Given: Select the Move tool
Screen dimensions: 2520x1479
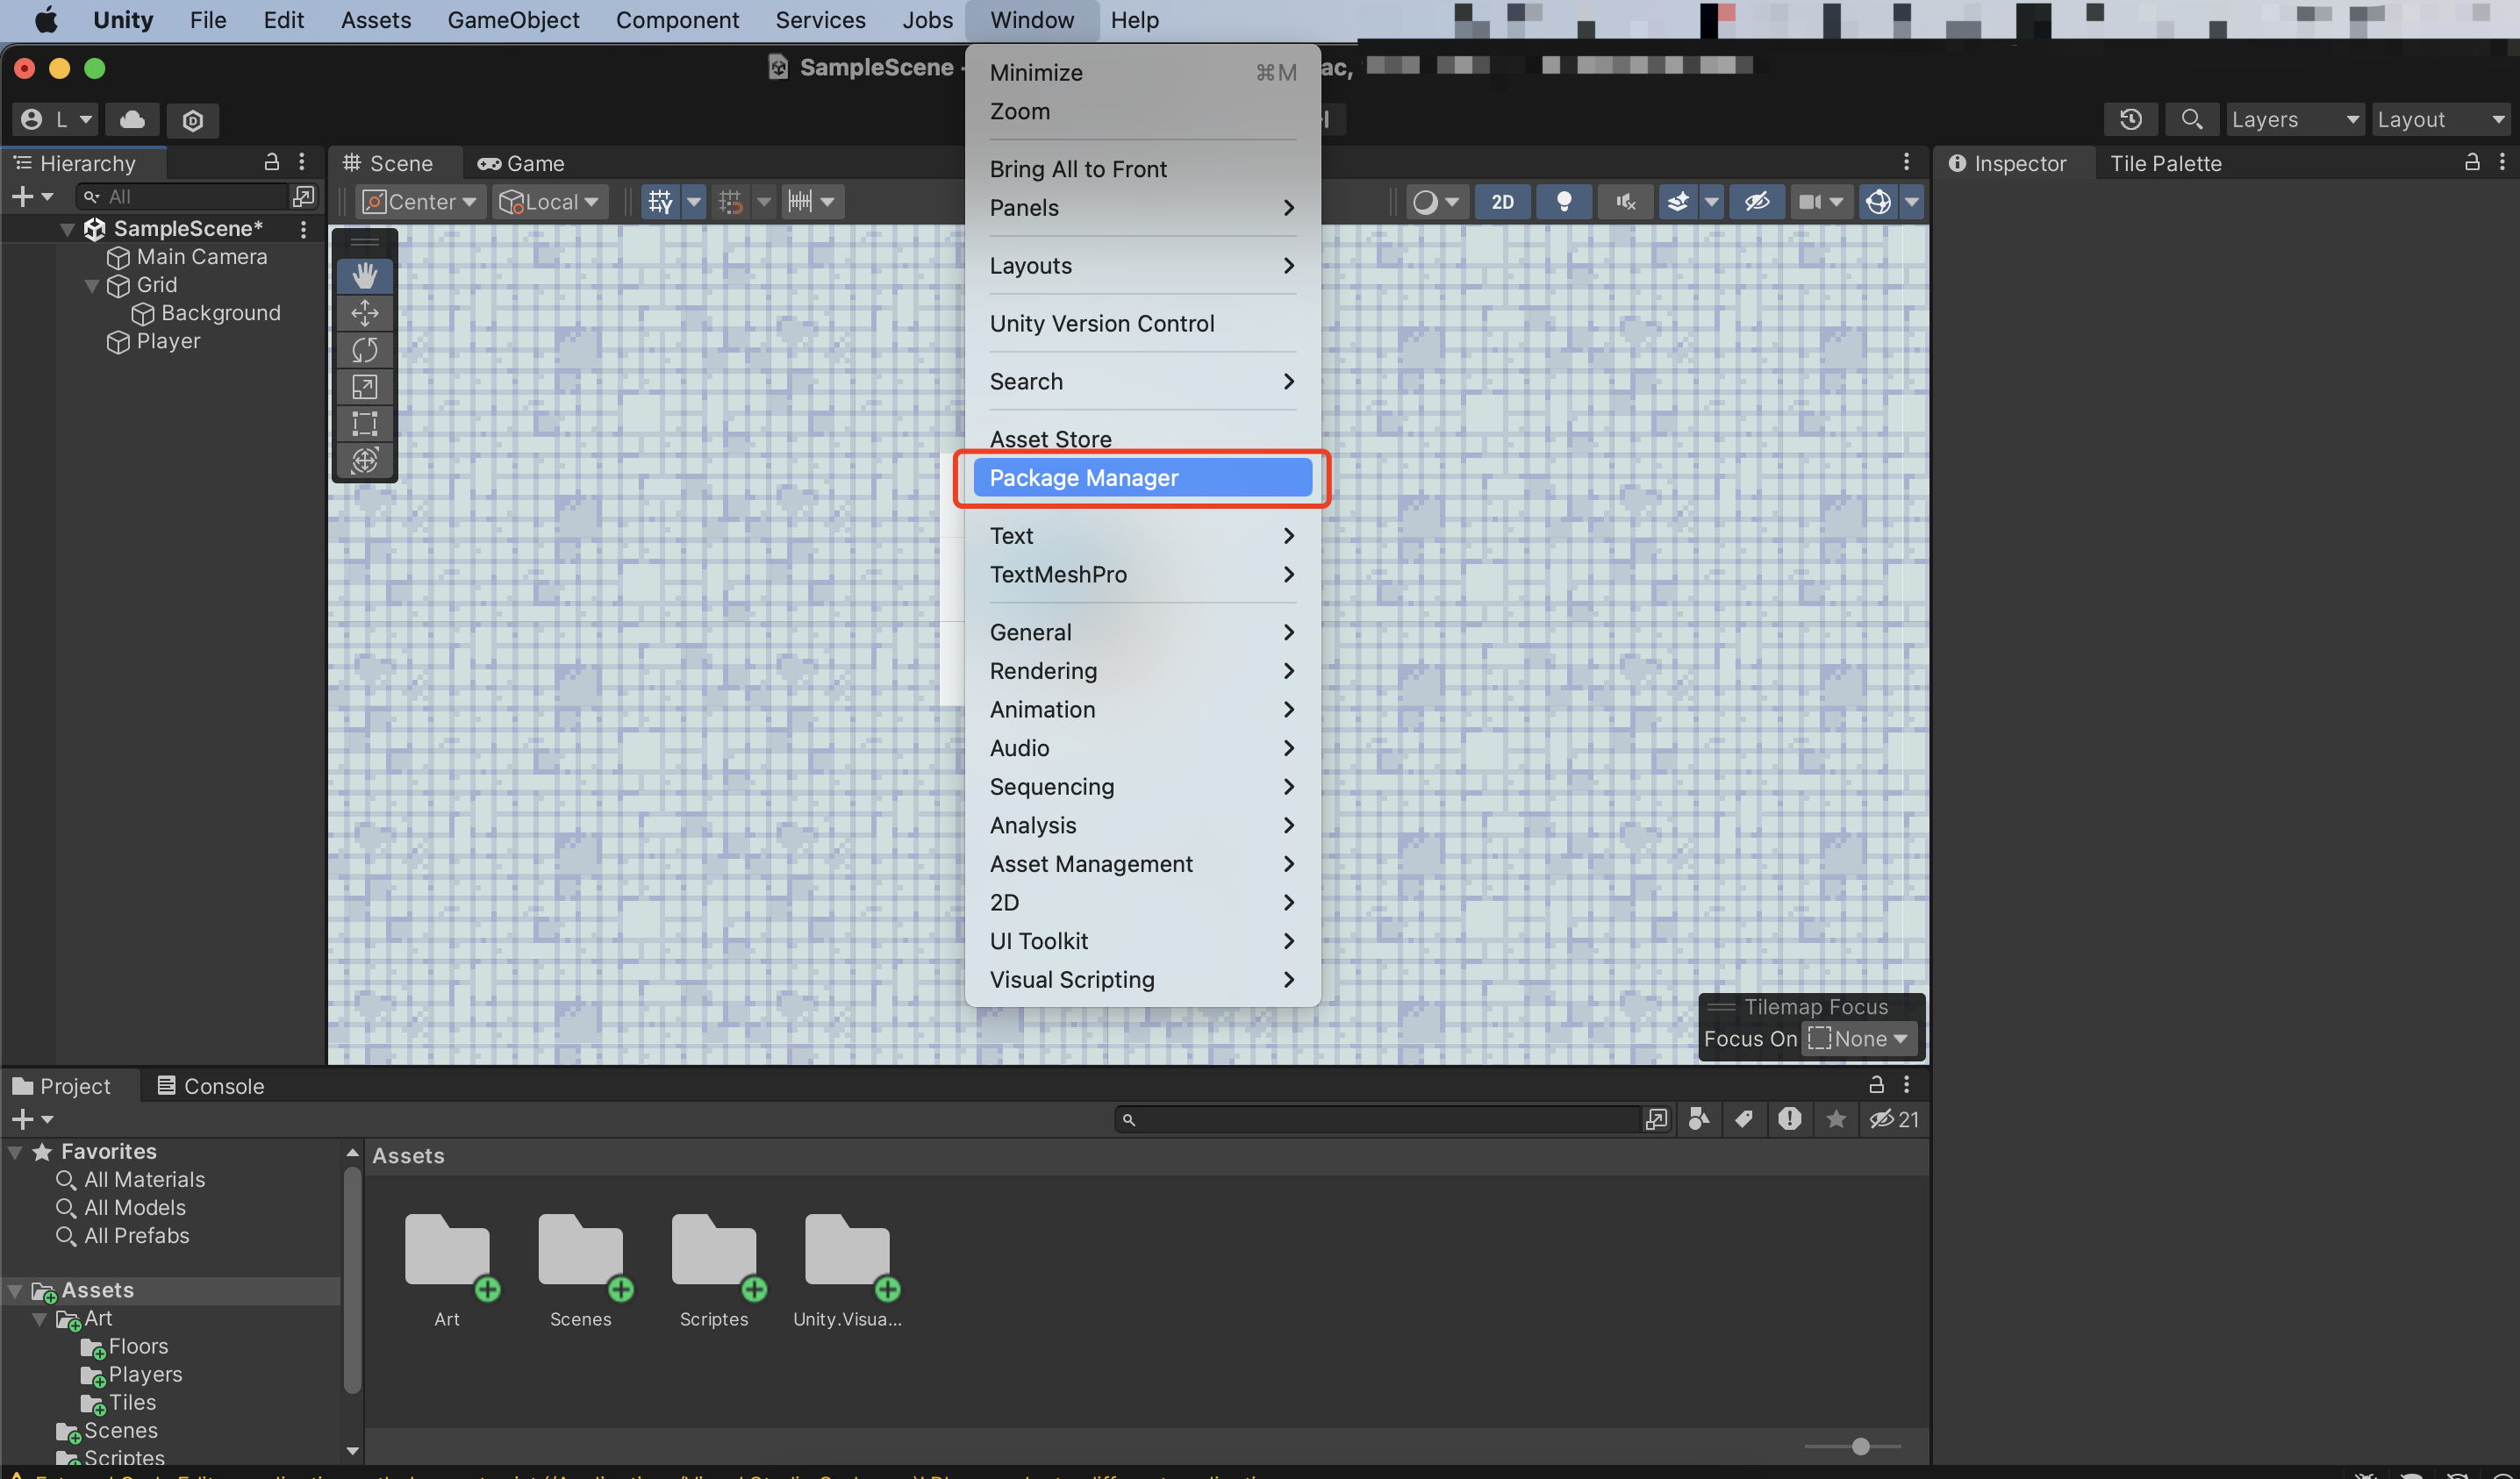Looking at the screenshot, I should [x=365, y=313].
